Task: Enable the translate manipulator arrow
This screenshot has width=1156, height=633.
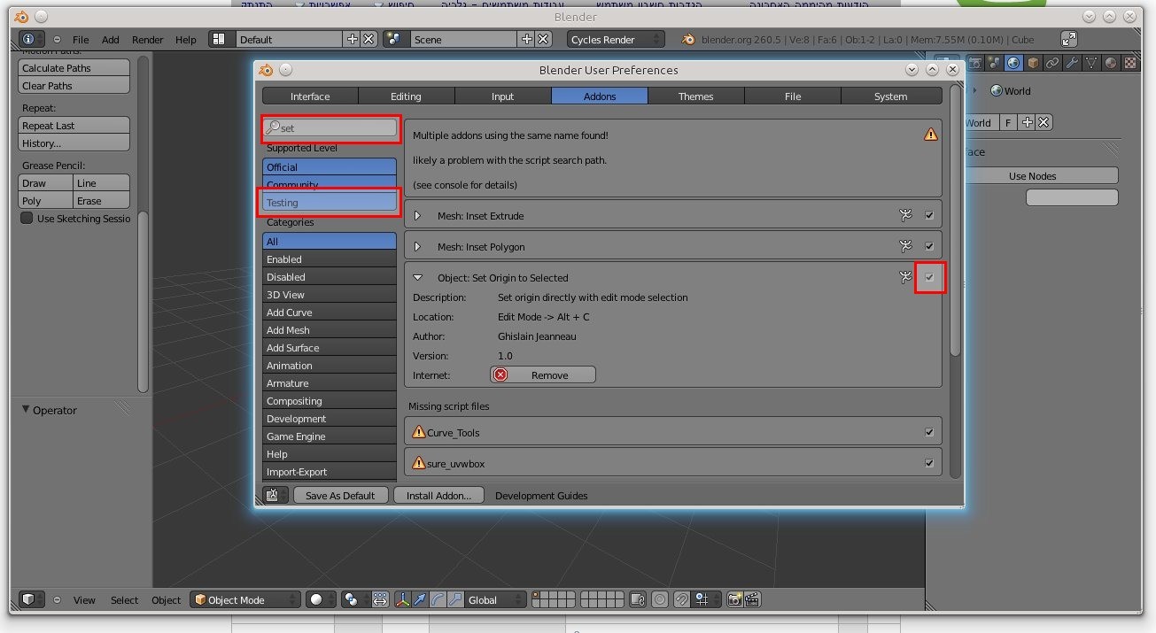Action: point(421,599)
